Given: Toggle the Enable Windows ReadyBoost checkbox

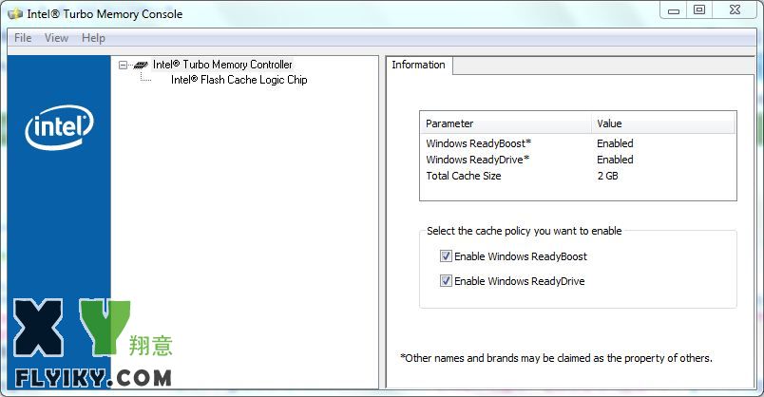Looking at the screenshot, I should pyautogui.click(x=446, y=256).
